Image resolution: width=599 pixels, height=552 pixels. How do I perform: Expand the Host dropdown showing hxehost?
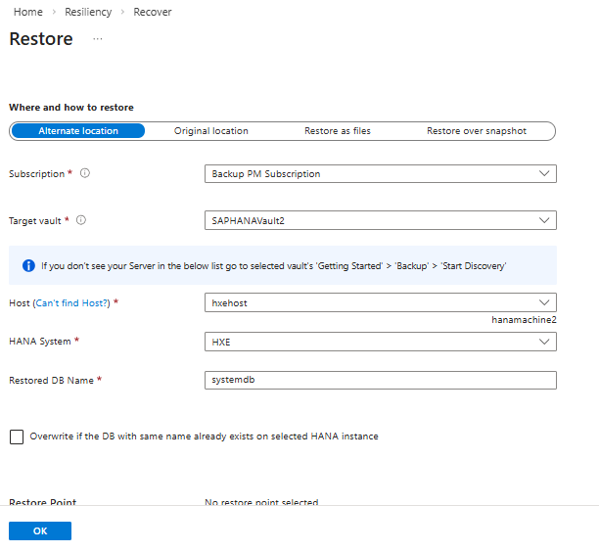pyautogui.click(x=380, y=303)
